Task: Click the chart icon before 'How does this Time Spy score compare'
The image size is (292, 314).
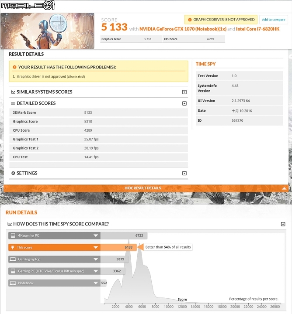Action: coord(10,224)
